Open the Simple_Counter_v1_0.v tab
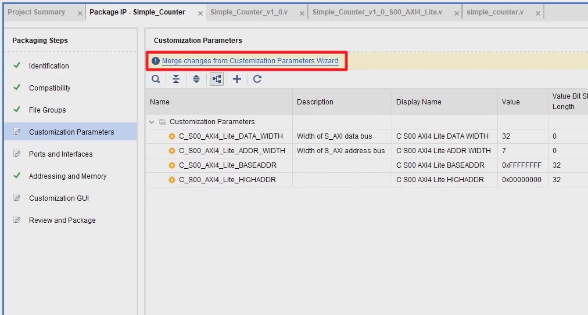 [x=249, y=12]
